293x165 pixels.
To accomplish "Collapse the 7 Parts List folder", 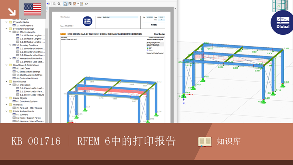I will click(x=7, y=104).
